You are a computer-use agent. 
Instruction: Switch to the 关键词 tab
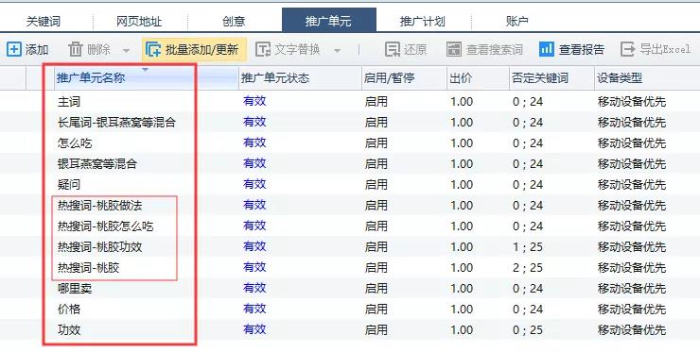pyautogui.click(x=44, y=21)
